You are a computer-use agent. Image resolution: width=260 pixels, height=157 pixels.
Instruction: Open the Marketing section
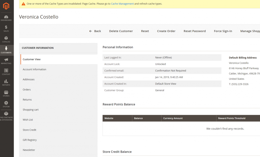[6, 61]
